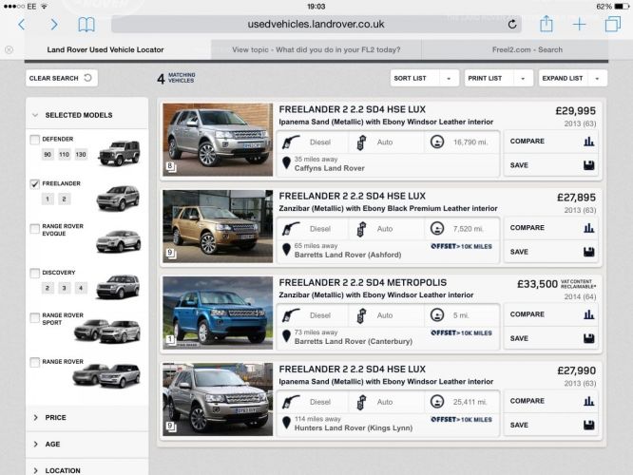Toggle Freelander 2 variant button
Image resolution: width=633 pixels, height=475 pixels.
[65, 199]
